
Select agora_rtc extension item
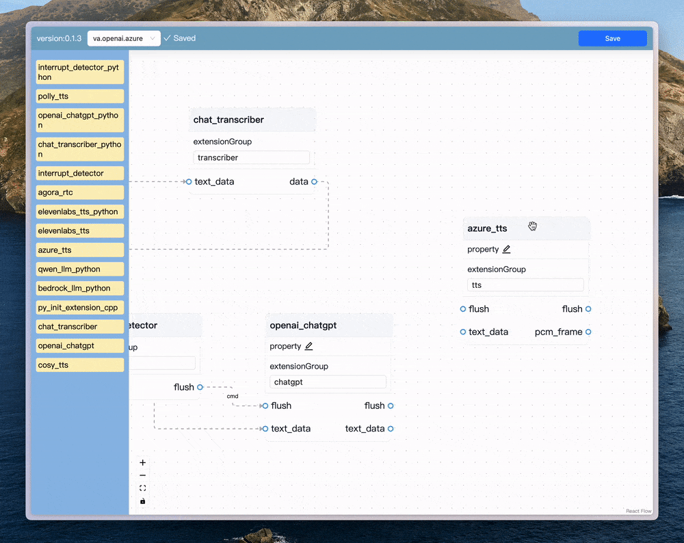80,192
